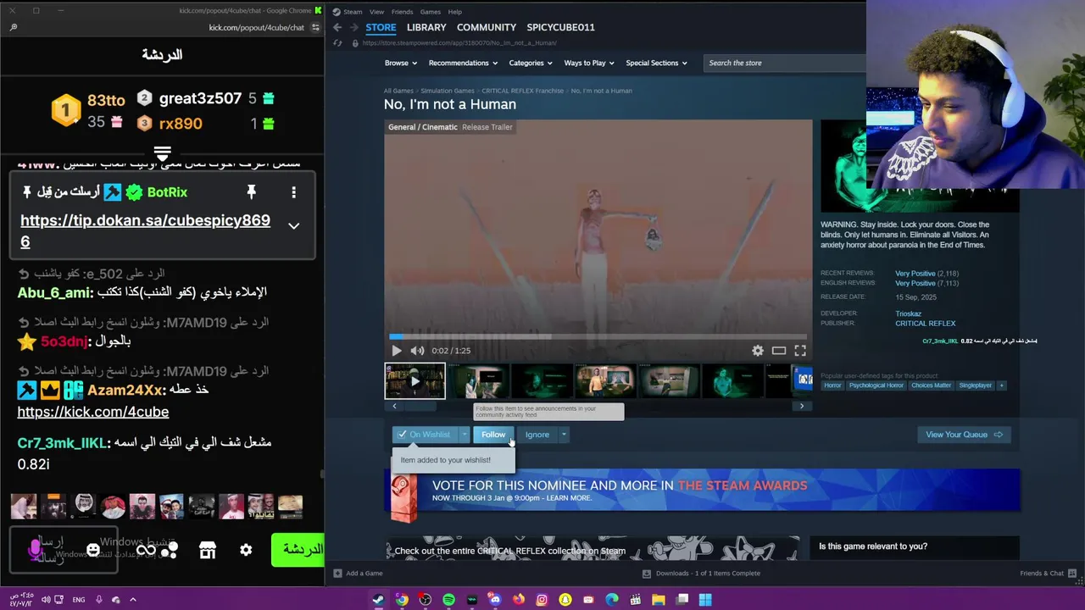
Task: Open Kick chat infinity points icon
Action: click(146, 550)
